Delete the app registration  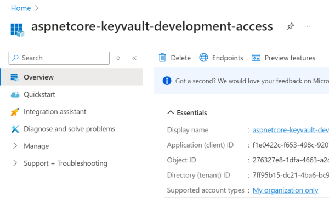point(174,58)
